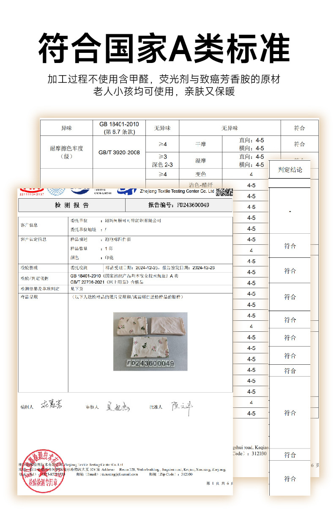Click the 变色 cell

click(201, 174)
